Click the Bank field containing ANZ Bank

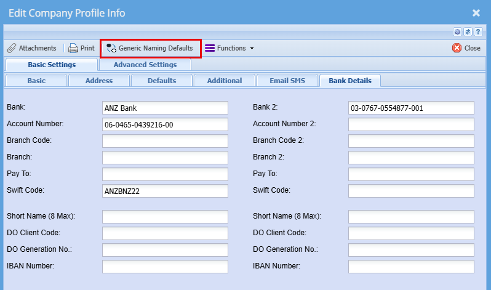pyautogui.click(x=165, y=108)
